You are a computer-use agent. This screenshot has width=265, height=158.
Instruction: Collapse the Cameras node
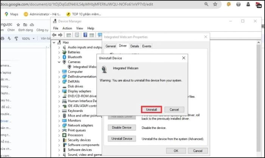59,62
